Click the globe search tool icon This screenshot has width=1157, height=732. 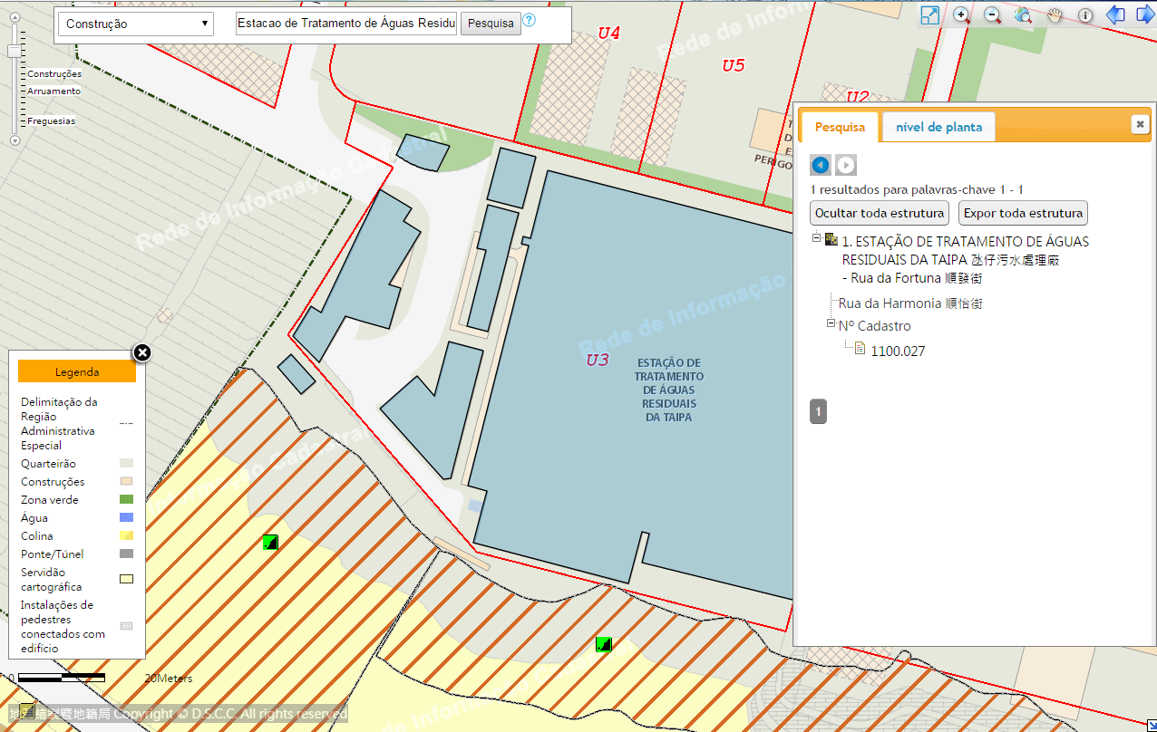[1023, 15]
